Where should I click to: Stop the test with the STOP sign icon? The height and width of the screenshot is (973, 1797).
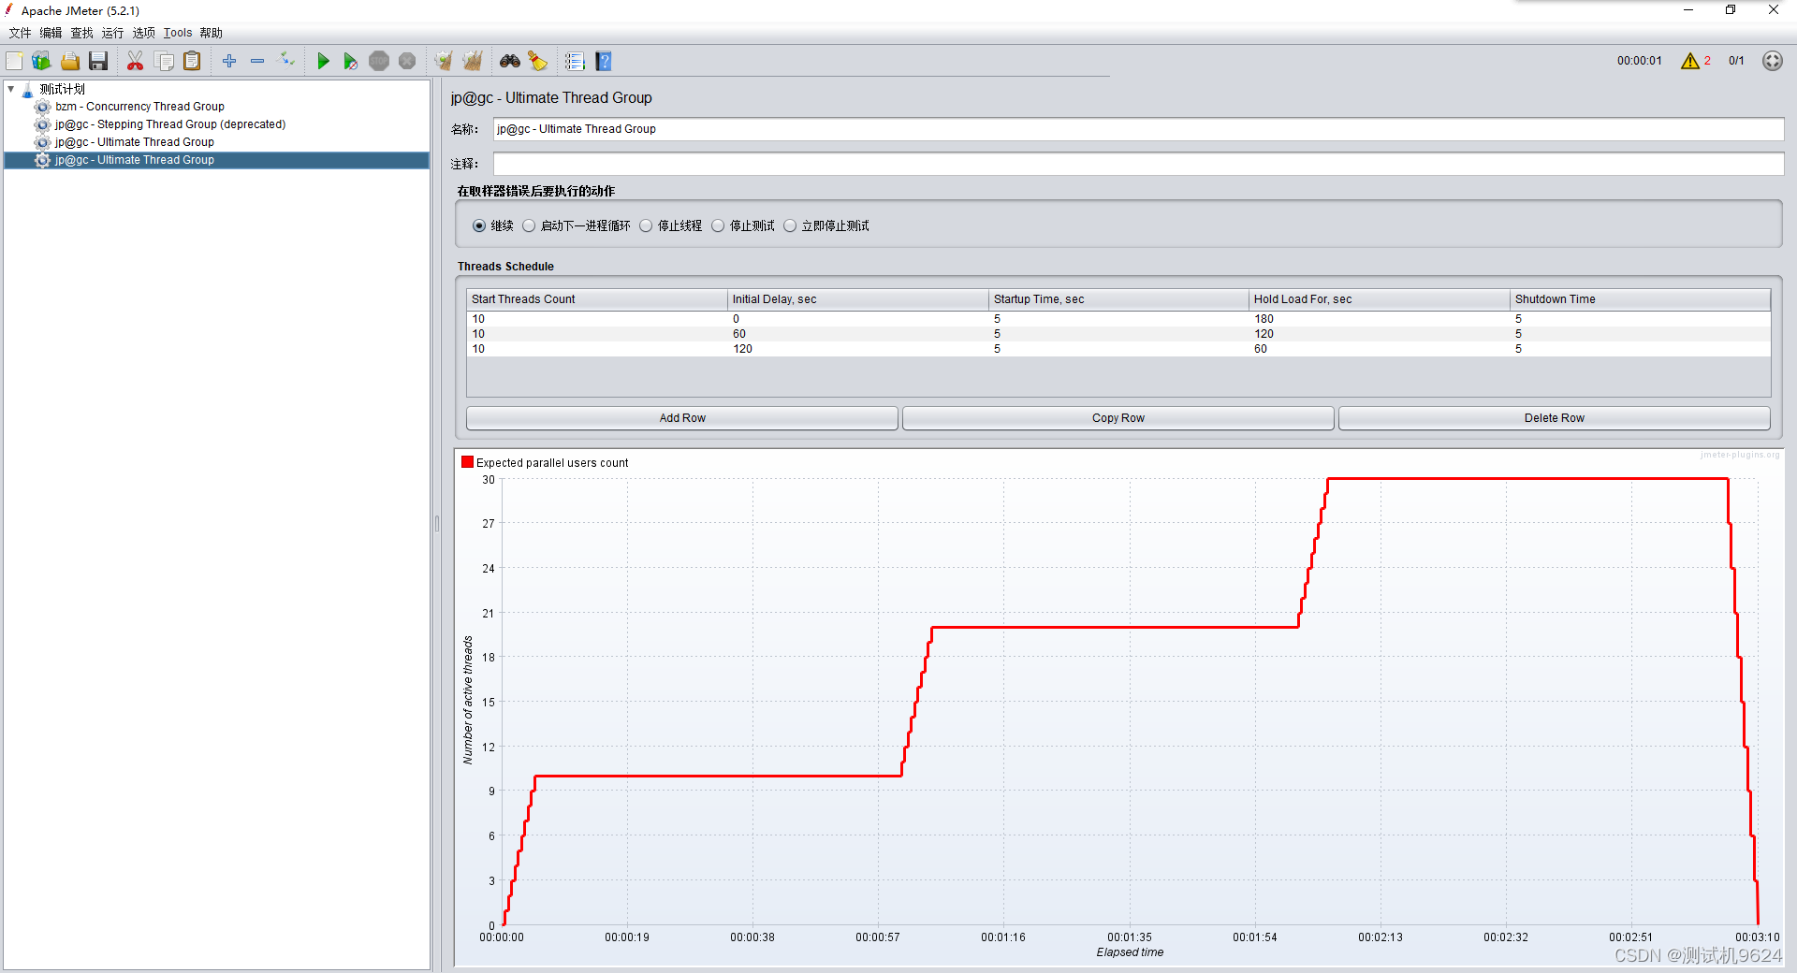click(x=379, y=61)
